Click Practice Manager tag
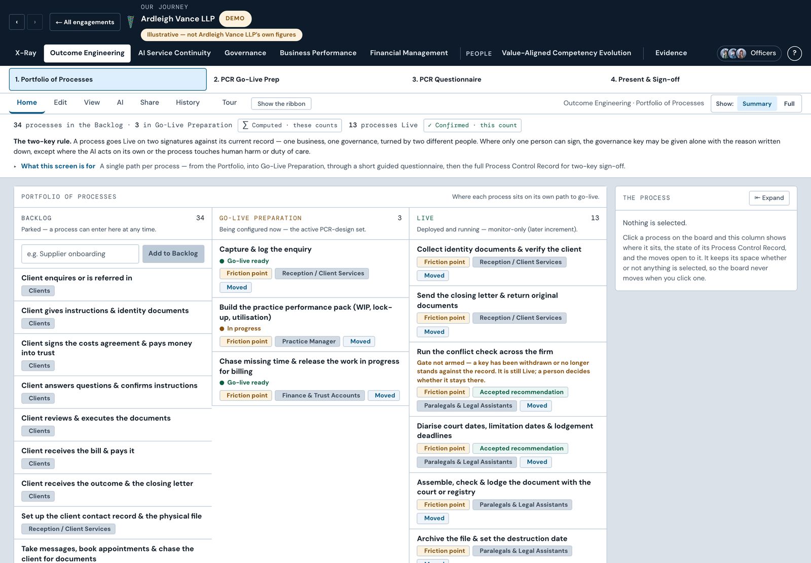The width and height of the screenshot is (811, 563). point(309,342)
